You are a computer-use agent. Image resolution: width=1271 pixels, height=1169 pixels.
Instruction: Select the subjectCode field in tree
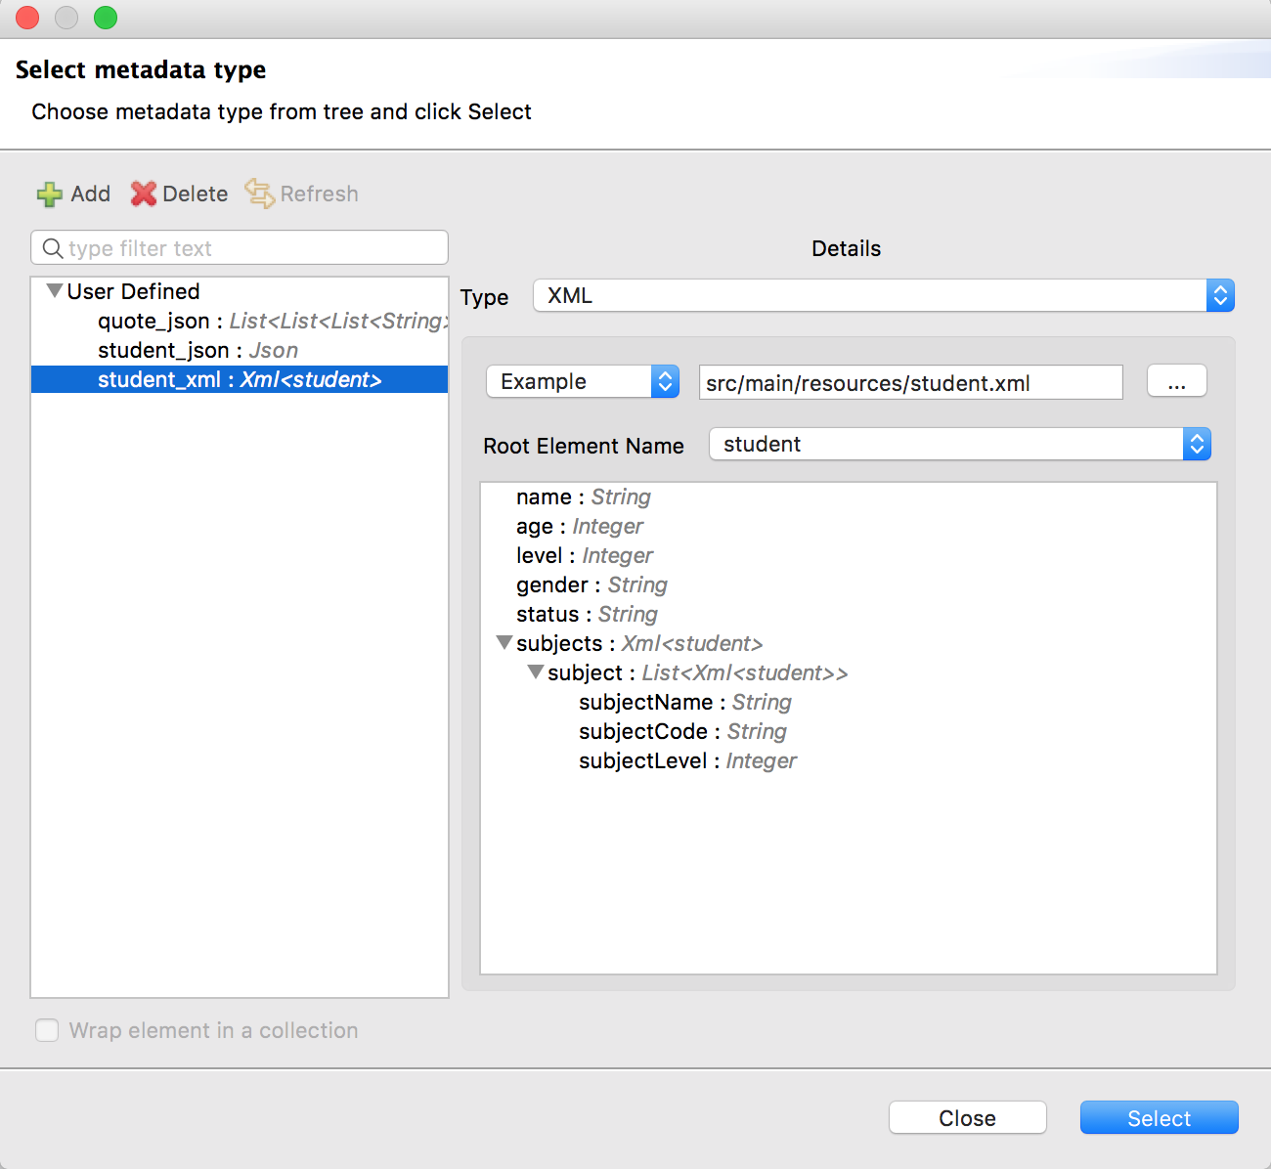click(643, 732)
